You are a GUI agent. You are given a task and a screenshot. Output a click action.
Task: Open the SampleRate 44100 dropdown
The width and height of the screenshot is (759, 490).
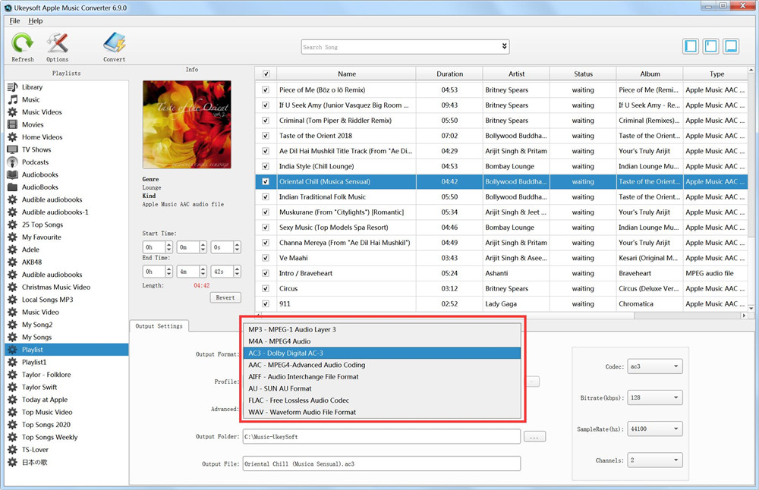point(655,429)
